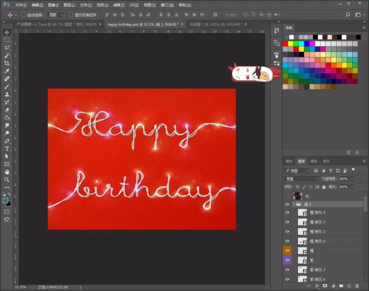The image size is (369, 291).
Task: Create new adjustment layer icon
Action: click(333, 286)
